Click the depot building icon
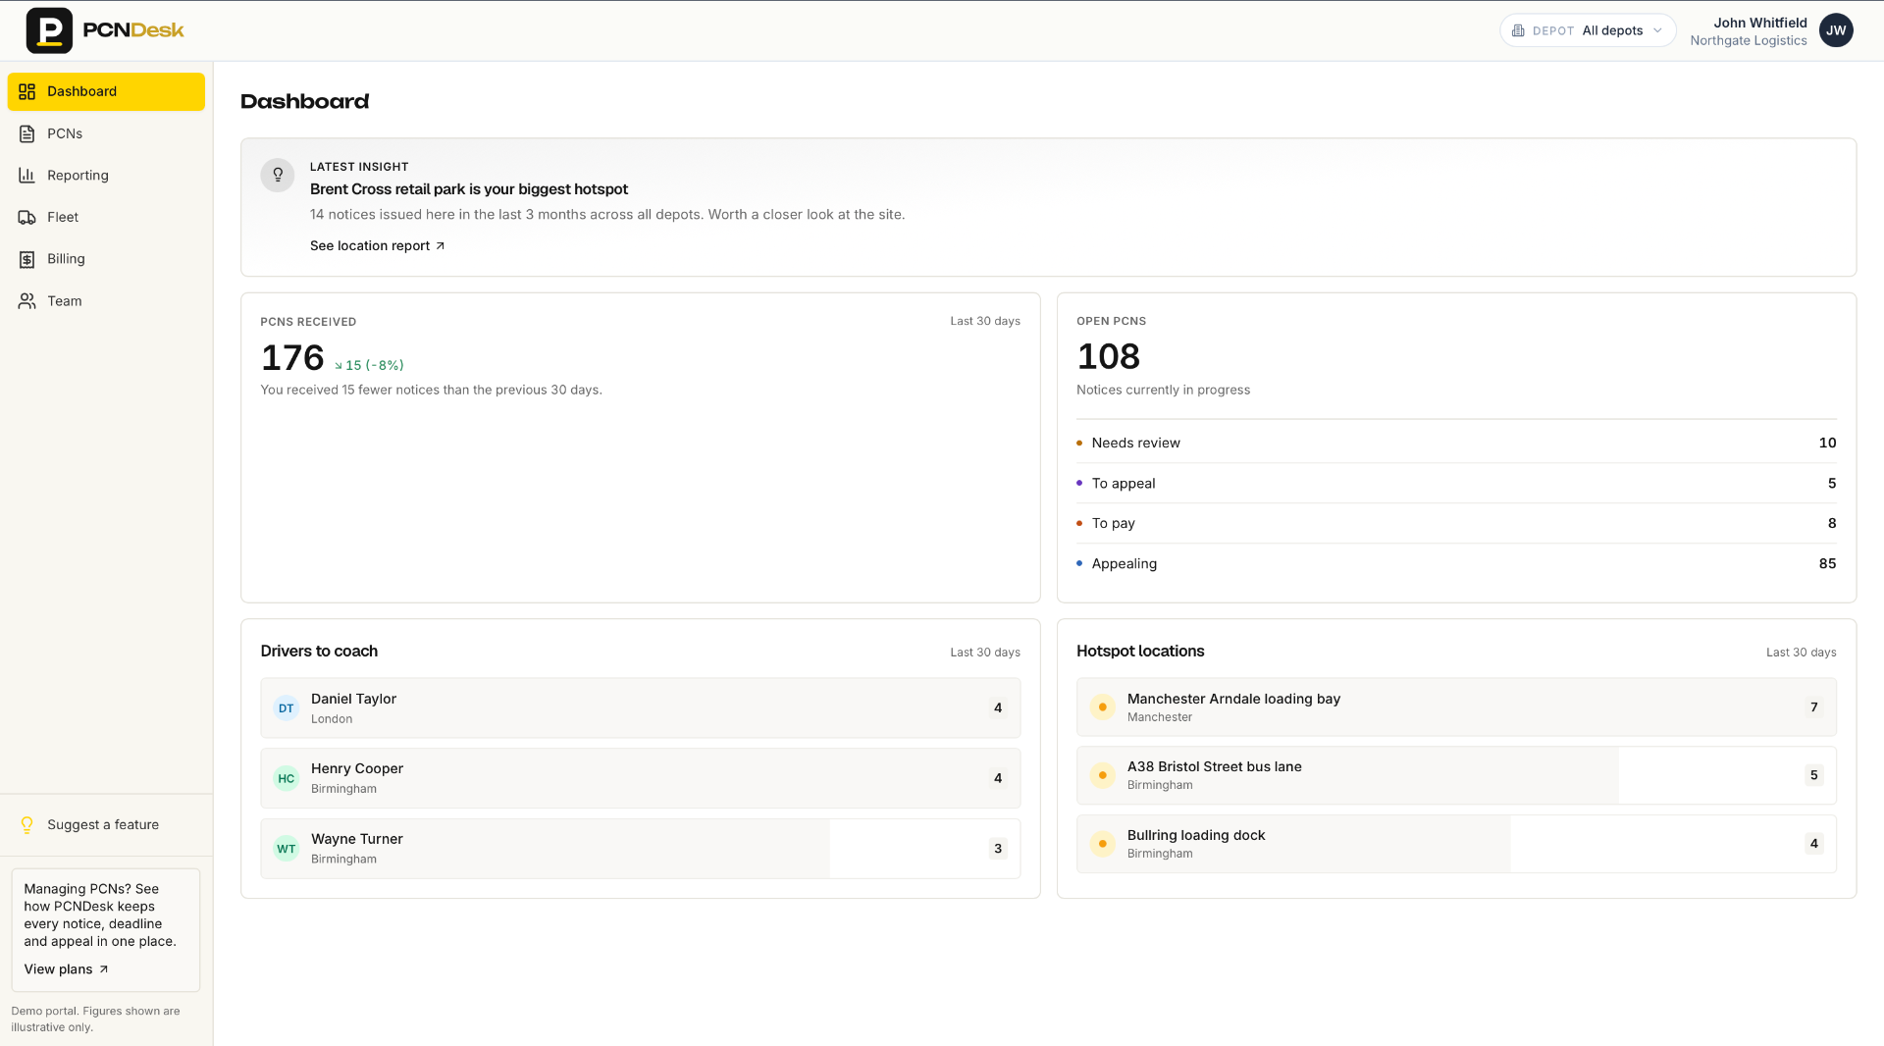 pyautogui.click(x=1518, y=30)
